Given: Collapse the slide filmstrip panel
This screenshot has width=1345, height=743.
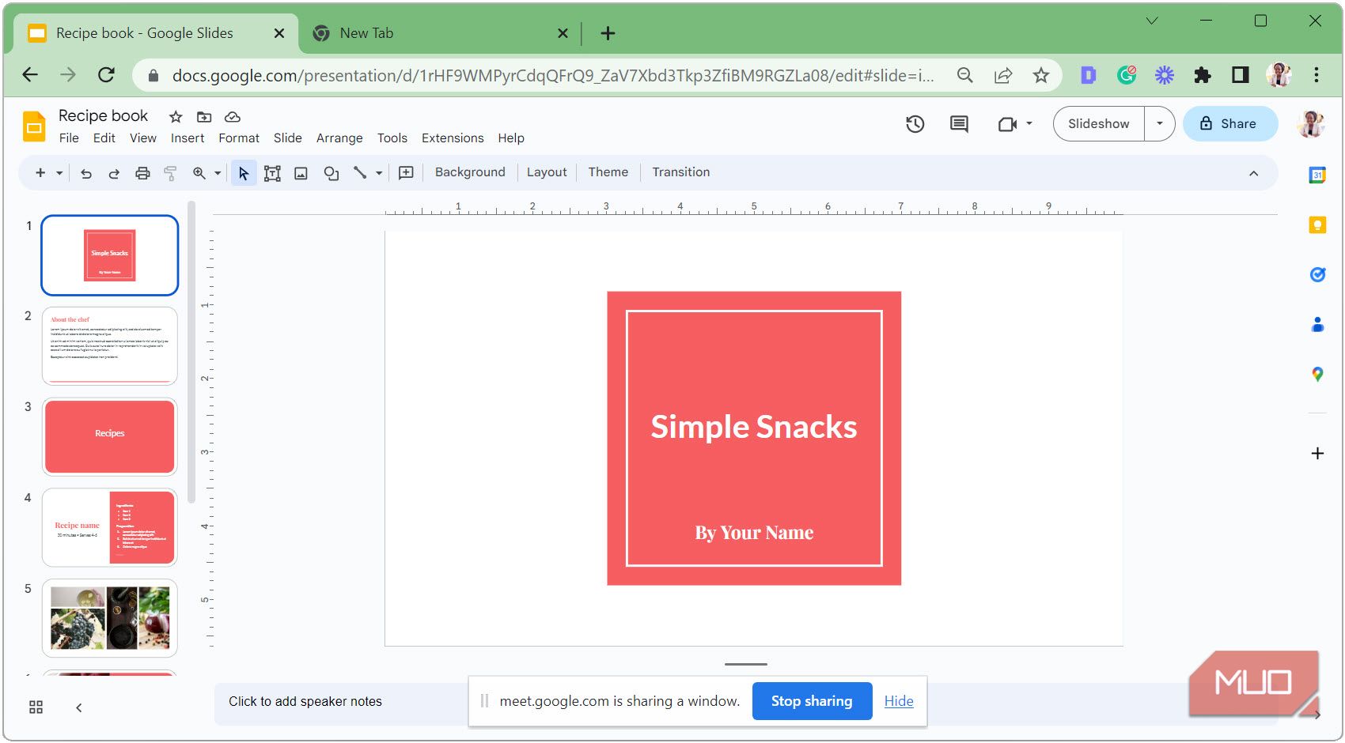Looking at the screenshot, I should click(78, 707).
